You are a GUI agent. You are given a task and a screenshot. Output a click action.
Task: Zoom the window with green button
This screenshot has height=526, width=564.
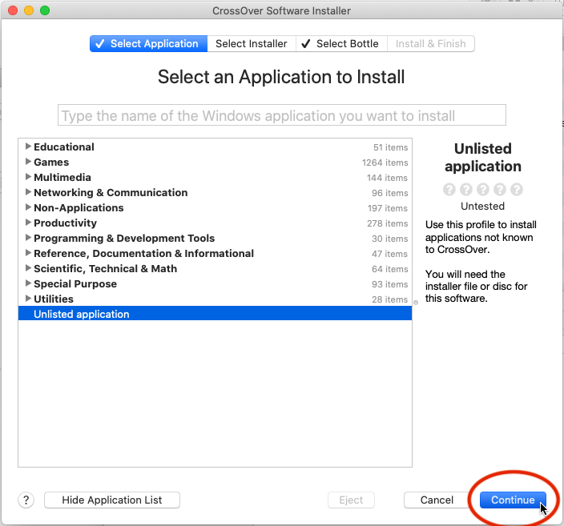(x=45, y=10)
